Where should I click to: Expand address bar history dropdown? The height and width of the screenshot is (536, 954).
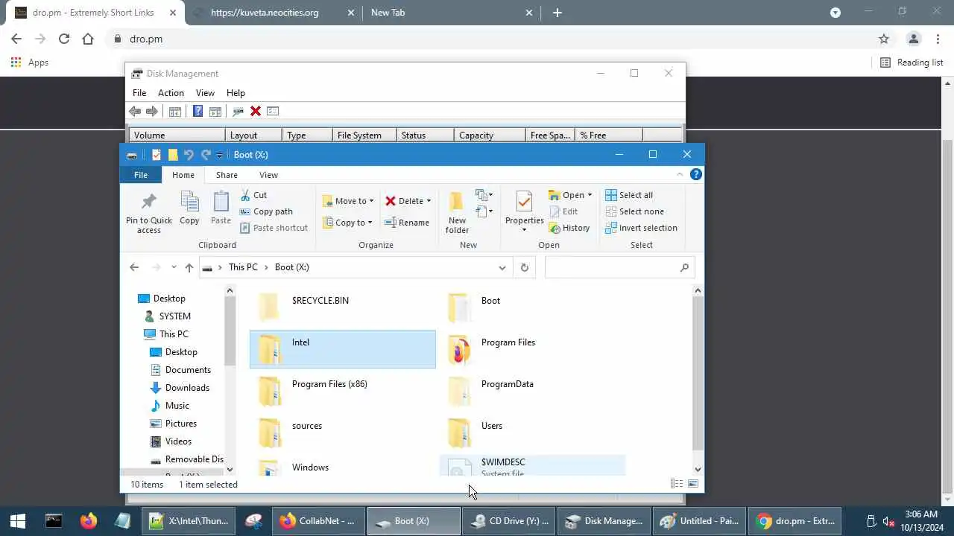[x=502, y=267]
